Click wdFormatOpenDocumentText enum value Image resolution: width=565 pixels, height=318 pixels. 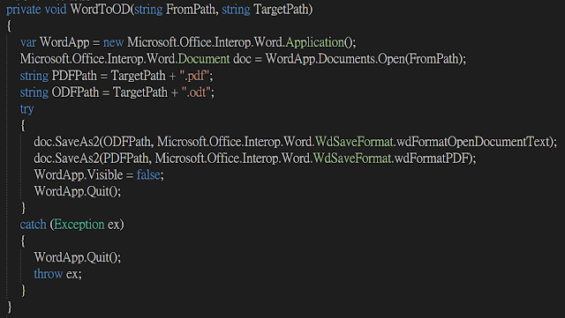coord(473,142)
